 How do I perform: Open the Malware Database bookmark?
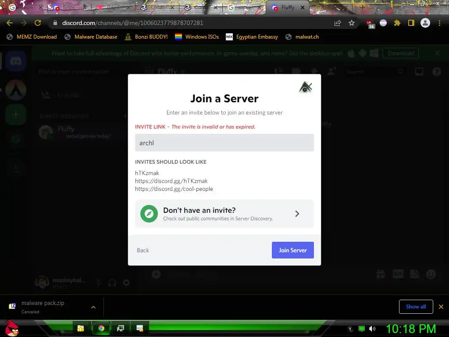91,37
